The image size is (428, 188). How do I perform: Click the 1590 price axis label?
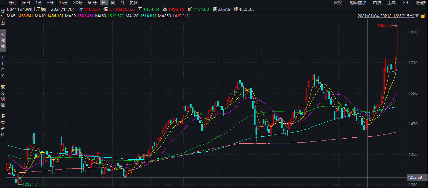coord(413,93)
